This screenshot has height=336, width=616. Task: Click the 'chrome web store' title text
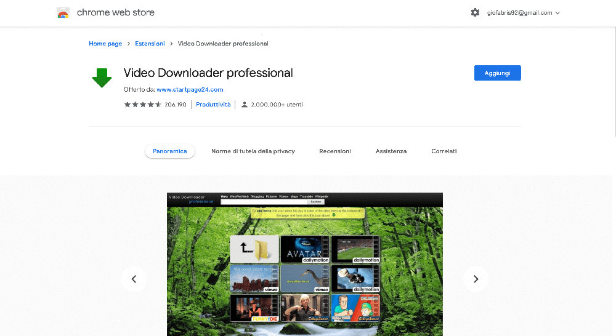[116, 12]
